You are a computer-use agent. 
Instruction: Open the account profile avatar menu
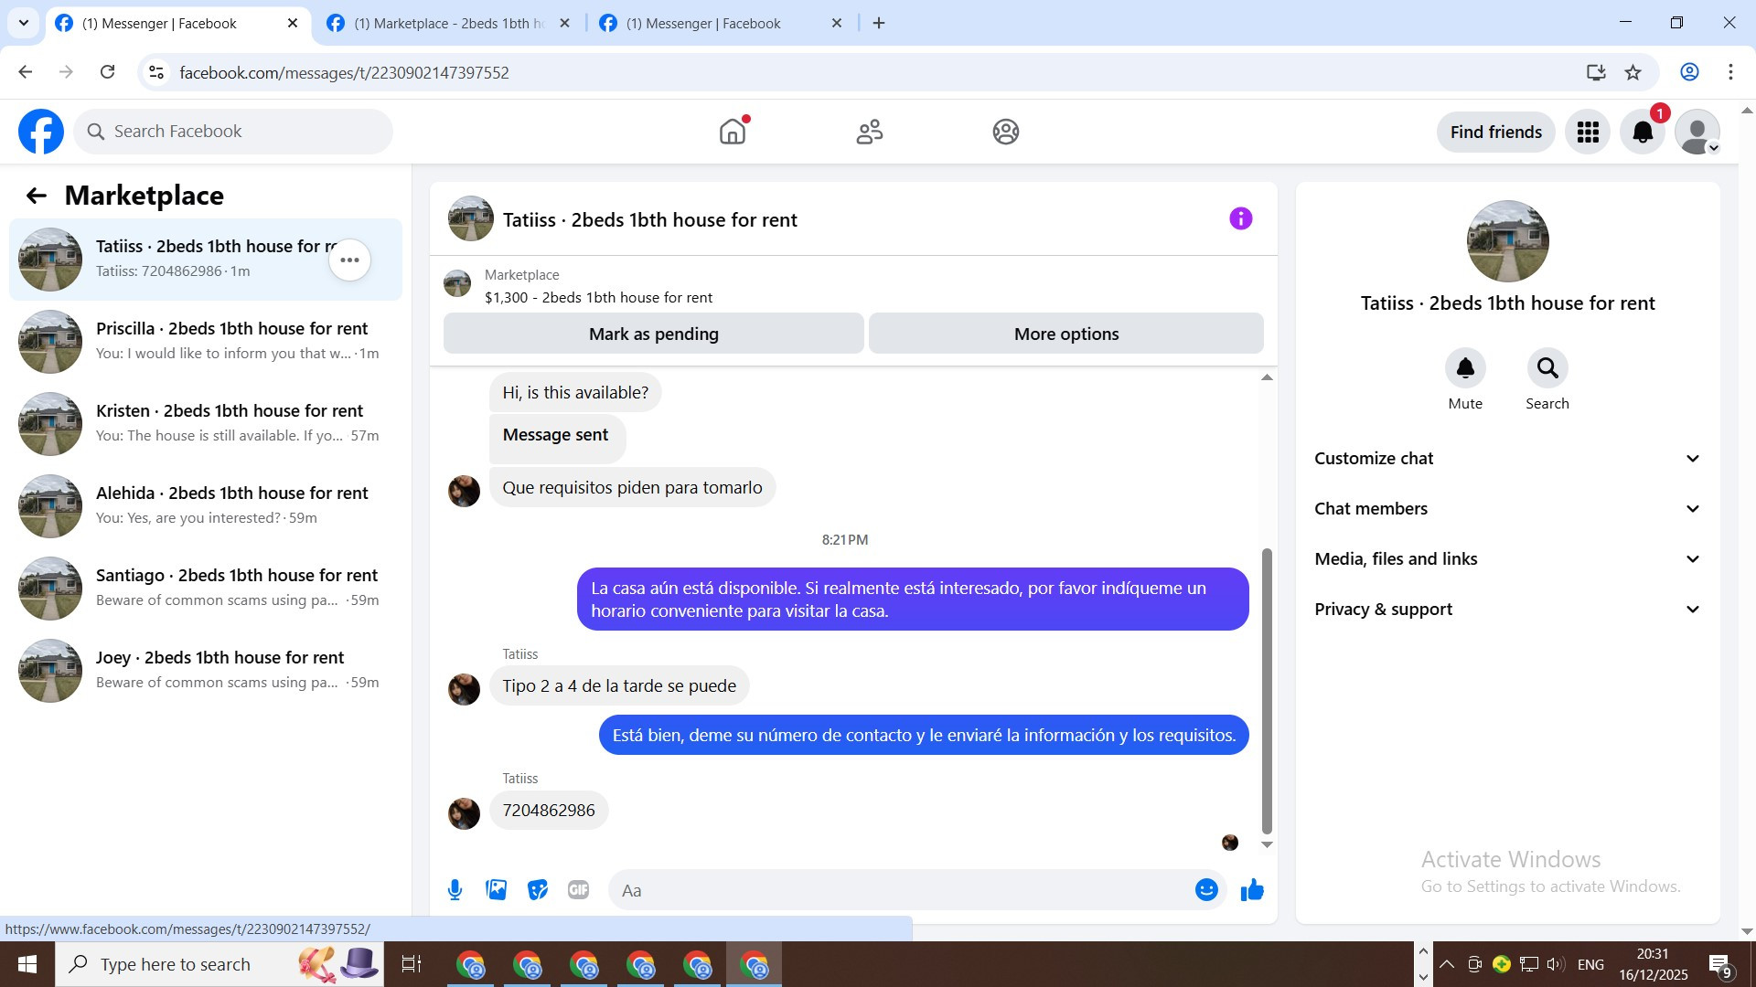(x=1697, y=132)
